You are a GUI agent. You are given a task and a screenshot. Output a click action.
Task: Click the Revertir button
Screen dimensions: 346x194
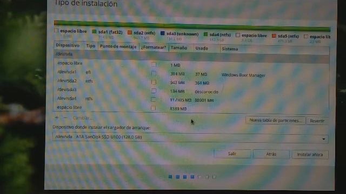317,121
